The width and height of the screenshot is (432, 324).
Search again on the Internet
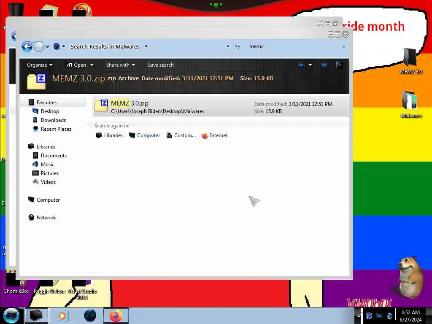pos(214,135)
